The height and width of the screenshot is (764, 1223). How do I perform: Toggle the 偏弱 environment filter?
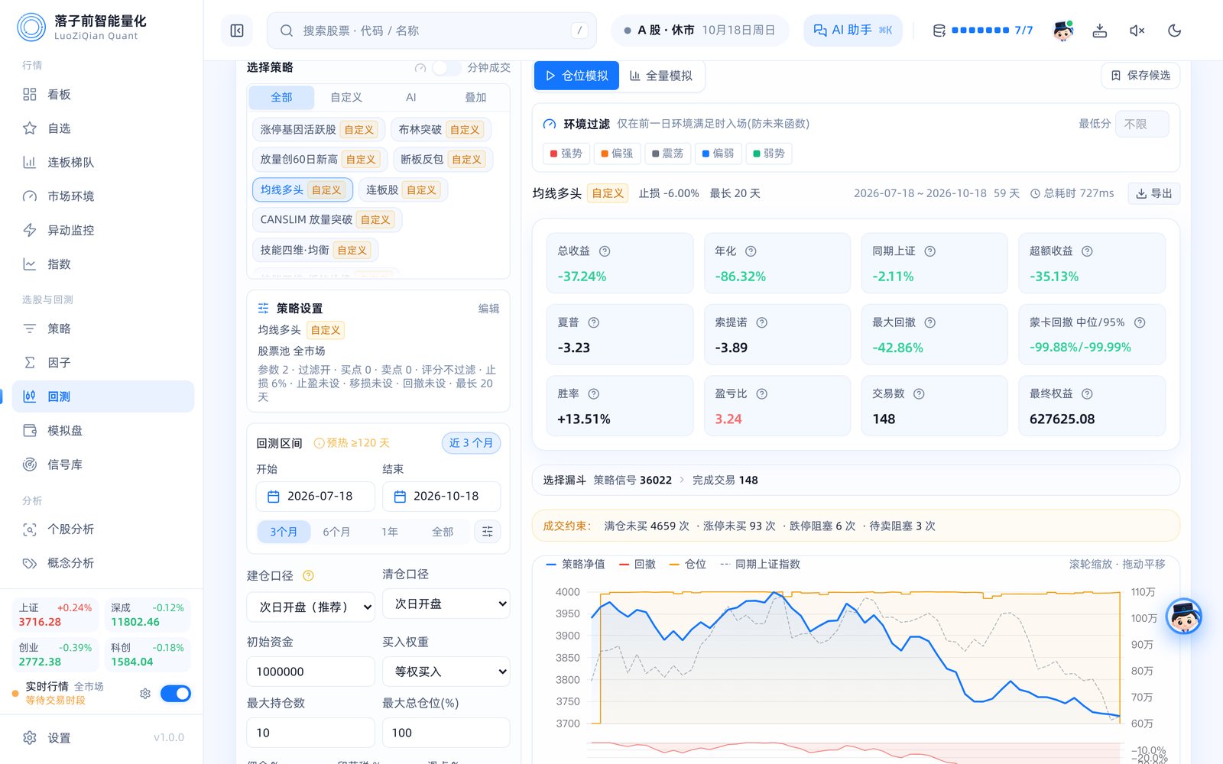click(718, 154)
